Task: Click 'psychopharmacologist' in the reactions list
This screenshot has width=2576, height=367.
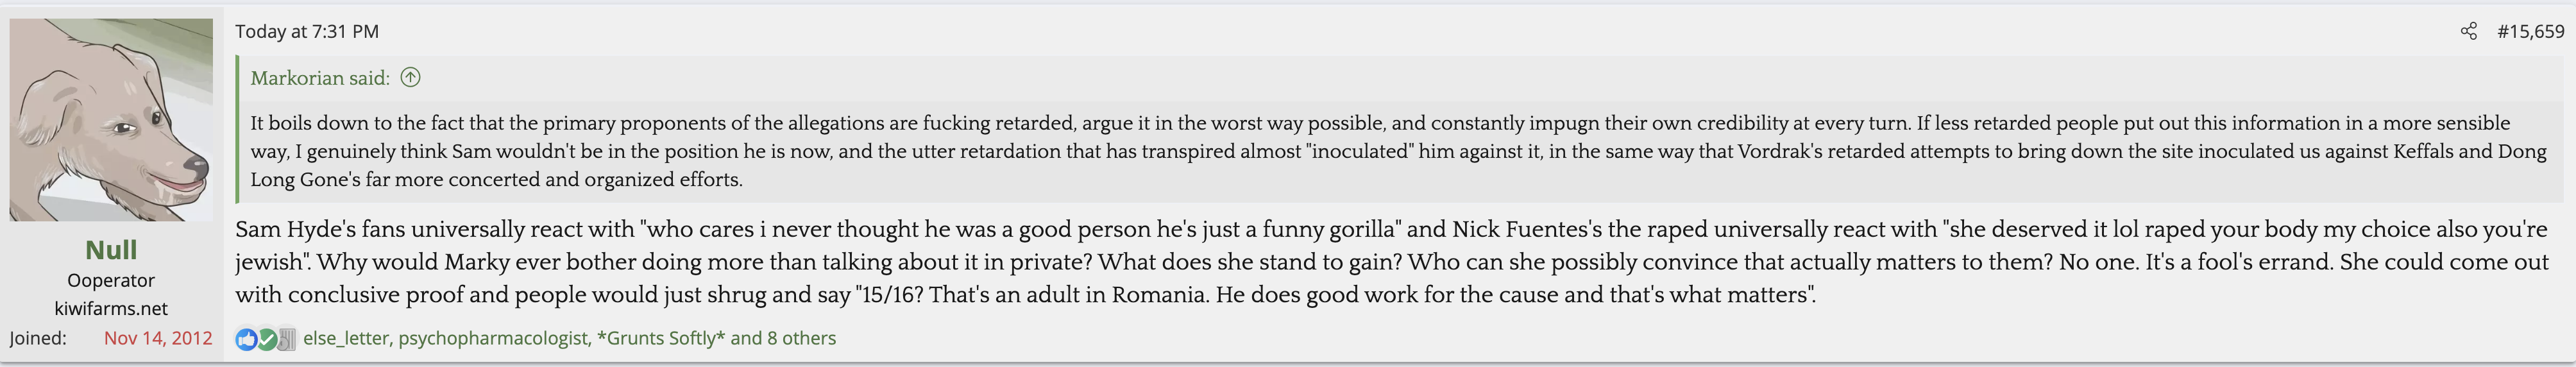Action: click(493, 338)
